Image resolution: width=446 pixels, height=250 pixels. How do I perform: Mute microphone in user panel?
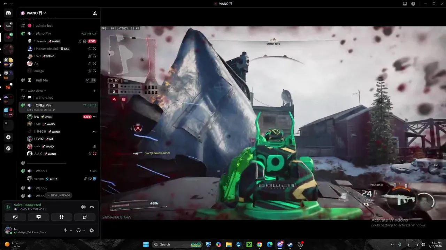click(x=65, y=230)
